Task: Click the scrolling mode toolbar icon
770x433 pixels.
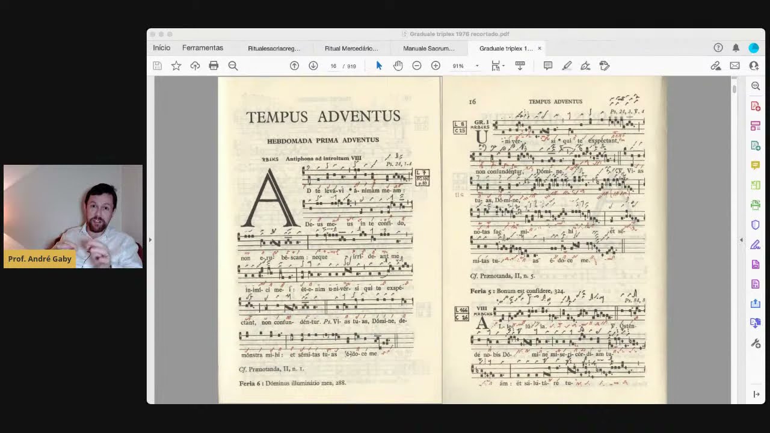Action: point(520,66)
